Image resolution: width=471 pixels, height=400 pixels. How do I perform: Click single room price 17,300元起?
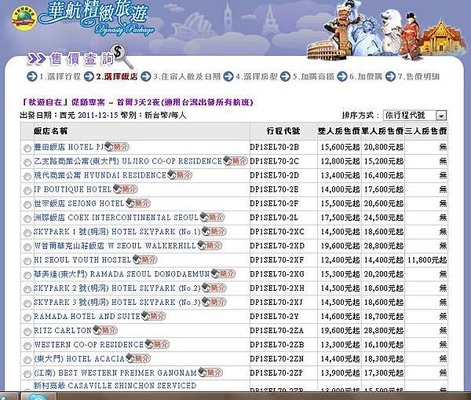pos(384,372)
